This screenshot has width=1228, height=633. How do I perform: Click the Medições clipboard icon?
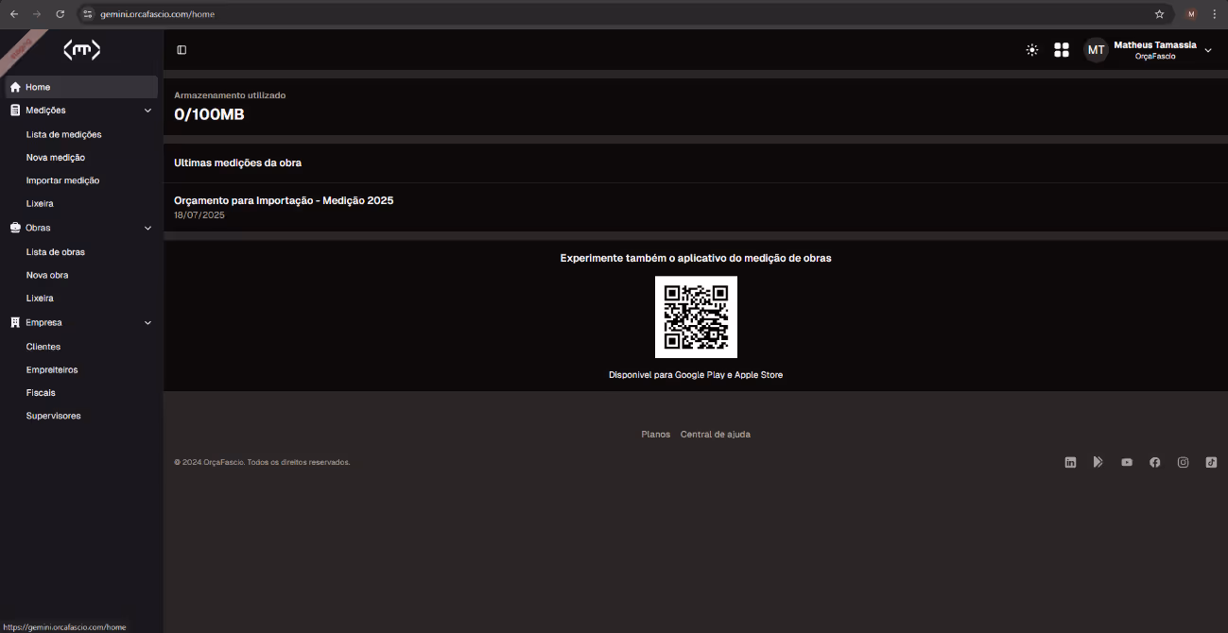pos(15,111)
